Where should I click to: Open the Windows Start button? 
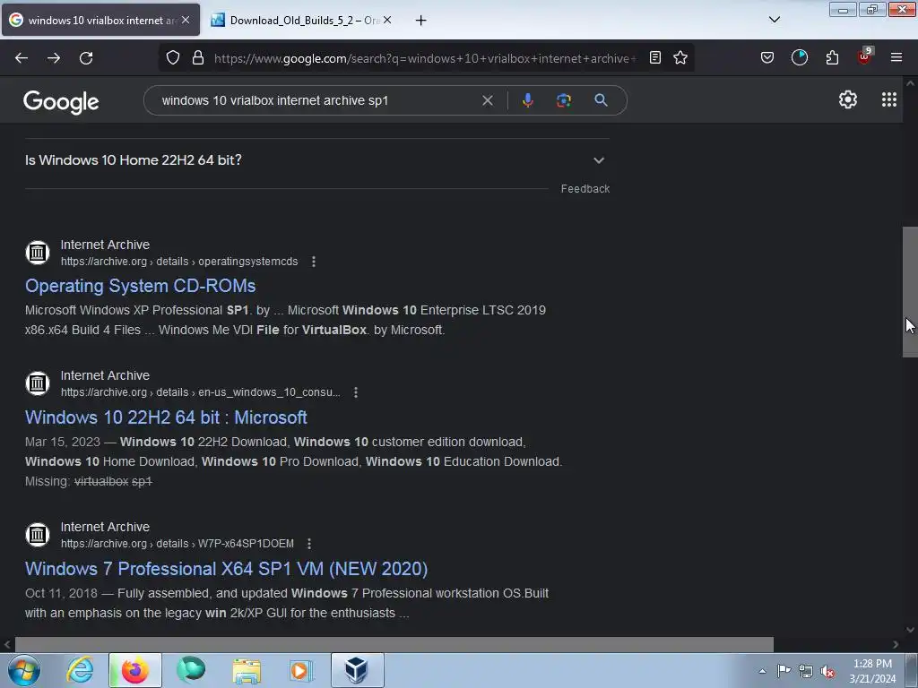point(24,670)
